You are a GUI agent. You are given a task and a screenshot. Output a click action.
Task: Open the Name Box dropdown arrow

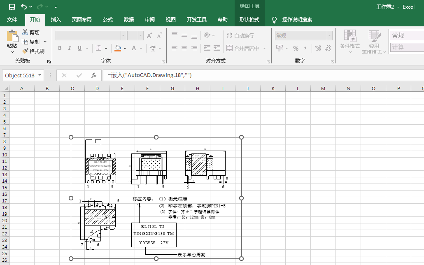point(40,75)
